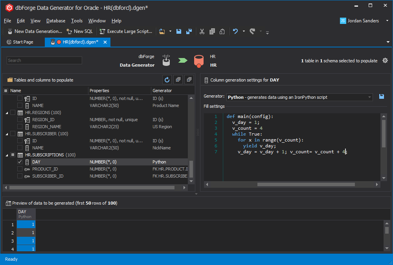Collapse the HR.SUBSCRIBER tree node
393x265 pixels.
pyautogui.click(x=7, y=134)
